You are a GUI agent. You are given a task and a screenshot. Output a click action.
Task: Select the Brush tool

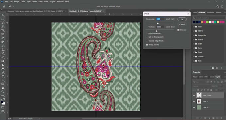coord(3,46)
